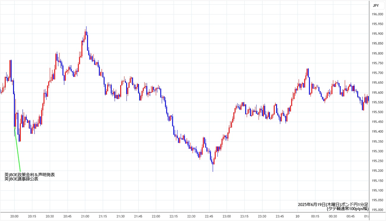Select the 195.050 price axis label

tap(378, 200)
